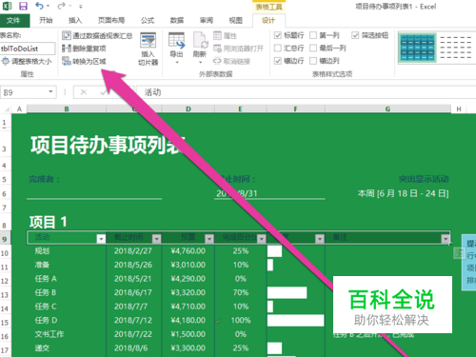Toggle 第一列 (First Column) checkbox
Viewport: 476px width, 357px height.
click(x=313, y=35)
